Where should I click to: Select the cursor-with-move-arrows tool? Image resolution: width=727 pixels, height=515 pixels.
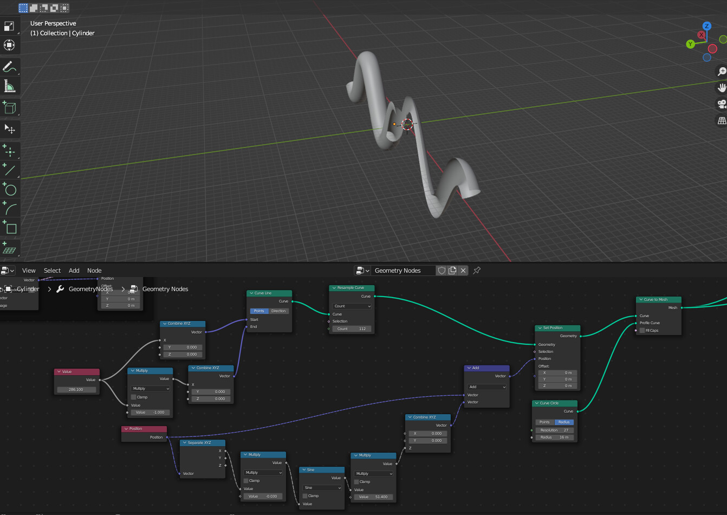coord(9,129)
